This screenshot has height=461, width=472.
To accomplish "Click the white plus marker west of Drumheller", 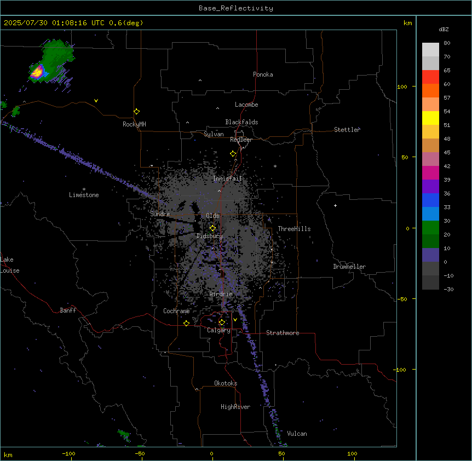I will coord(335,205).
